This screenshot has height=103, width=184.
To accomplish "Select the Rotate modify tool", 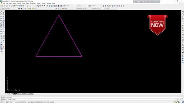I will click(x=4, y=25).
